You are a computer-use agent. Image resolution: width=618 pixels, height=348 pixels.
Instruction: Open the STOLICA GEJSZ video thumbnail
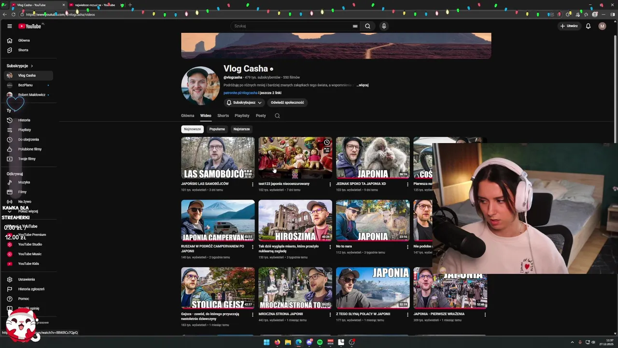(218, 289)
